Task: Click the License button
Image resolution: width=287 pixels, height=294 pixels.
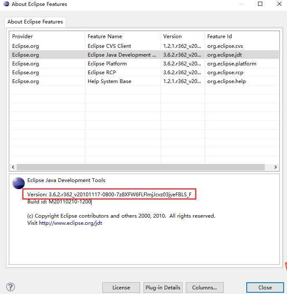Action: pos(121,287)
